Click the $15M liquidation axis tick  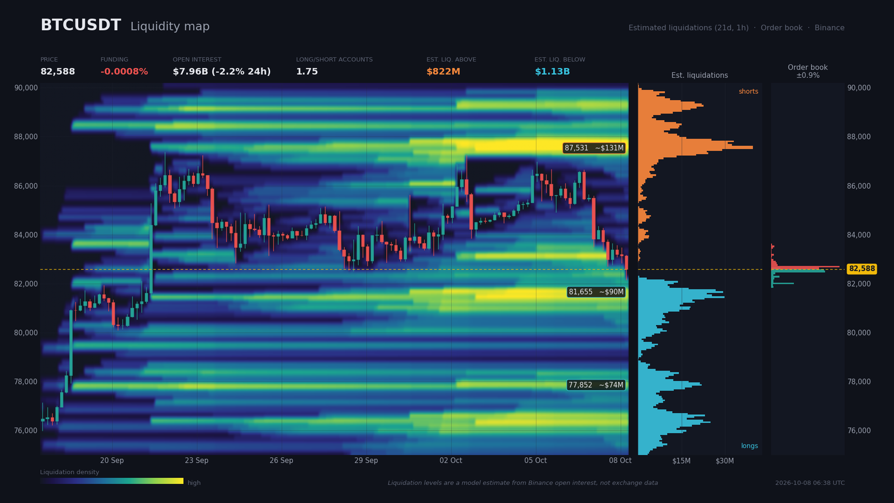point(681,461)
